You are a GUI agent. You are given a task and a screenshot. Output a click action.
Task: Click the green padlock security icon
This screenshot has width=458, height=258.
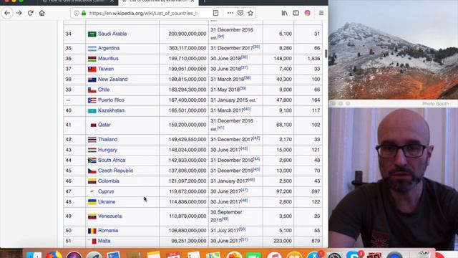point(84,13)
